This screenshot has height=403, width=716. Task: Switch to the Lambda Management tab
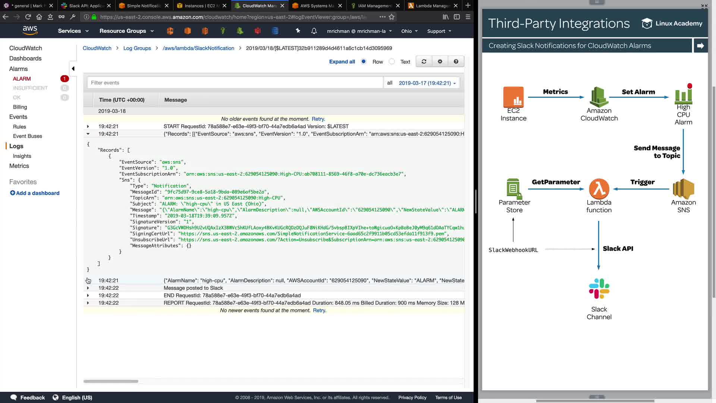coord(432,6)
